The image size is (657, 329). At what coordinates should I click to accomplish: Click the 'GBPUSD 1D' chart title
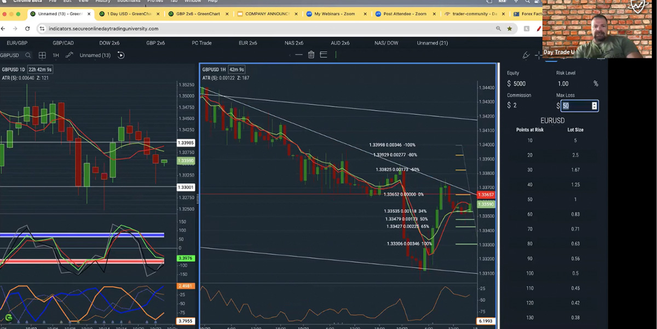click(x=13, y=70)
